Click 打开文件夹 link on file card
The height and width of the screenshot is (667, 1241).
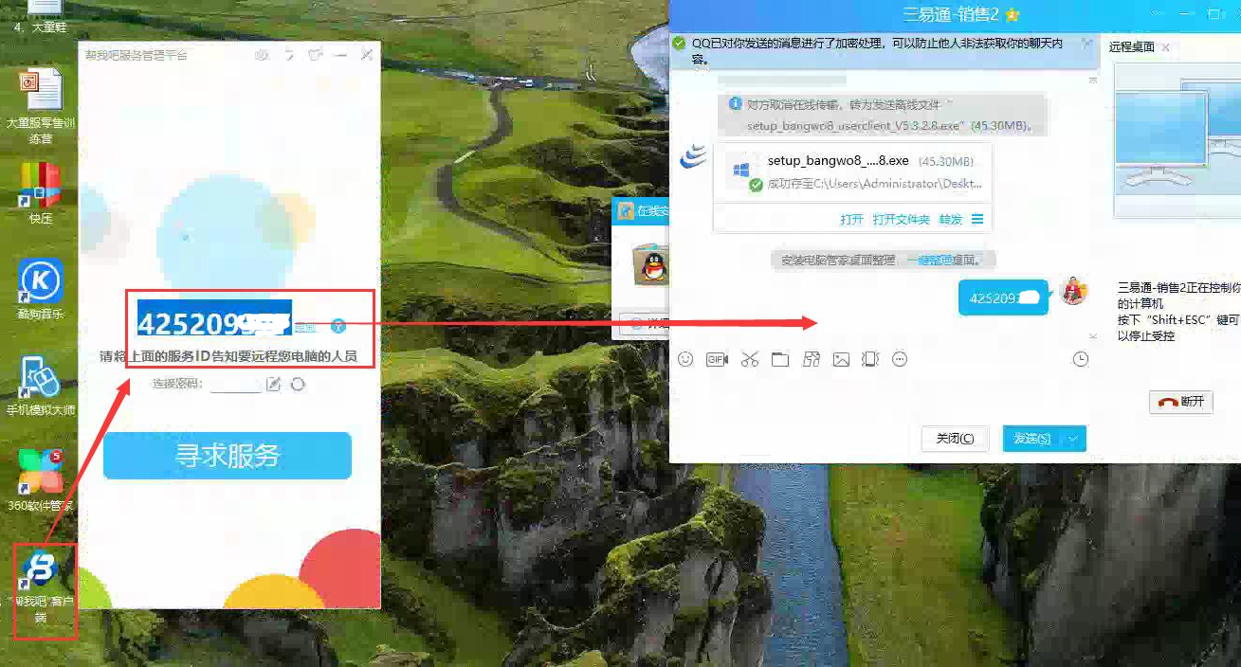(901, 220)
